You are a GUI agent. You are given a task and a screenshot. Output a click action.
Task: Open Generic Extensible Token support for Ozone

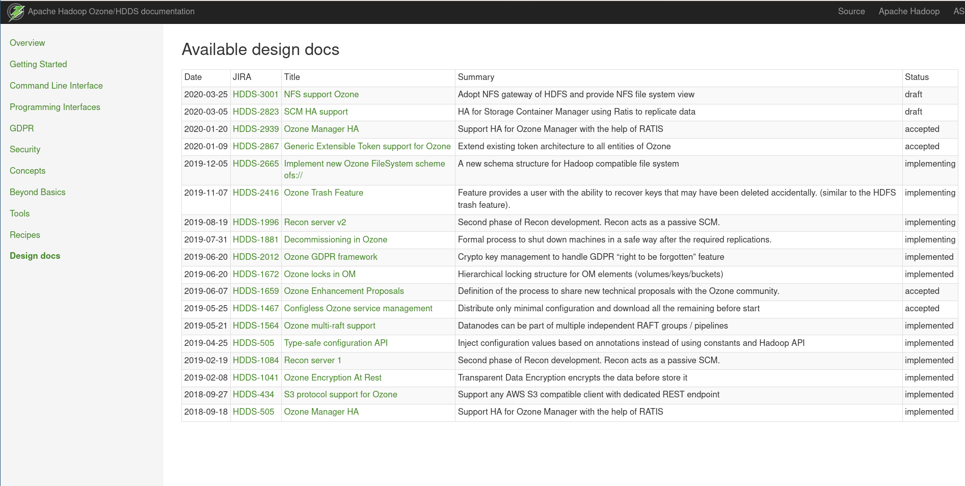click(367, 146)
